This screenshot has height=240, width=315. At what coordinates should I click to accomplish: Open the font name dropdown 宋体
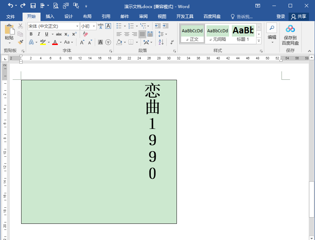(x=78, y=26)
